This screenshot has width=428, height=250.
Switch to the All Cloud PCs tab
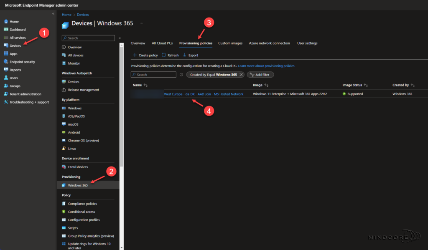click(162, 43)
